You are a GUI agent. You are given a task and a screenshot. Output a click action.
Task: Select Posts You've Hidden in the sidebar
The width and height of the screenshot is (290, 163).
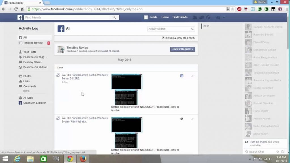pos(35,67)
